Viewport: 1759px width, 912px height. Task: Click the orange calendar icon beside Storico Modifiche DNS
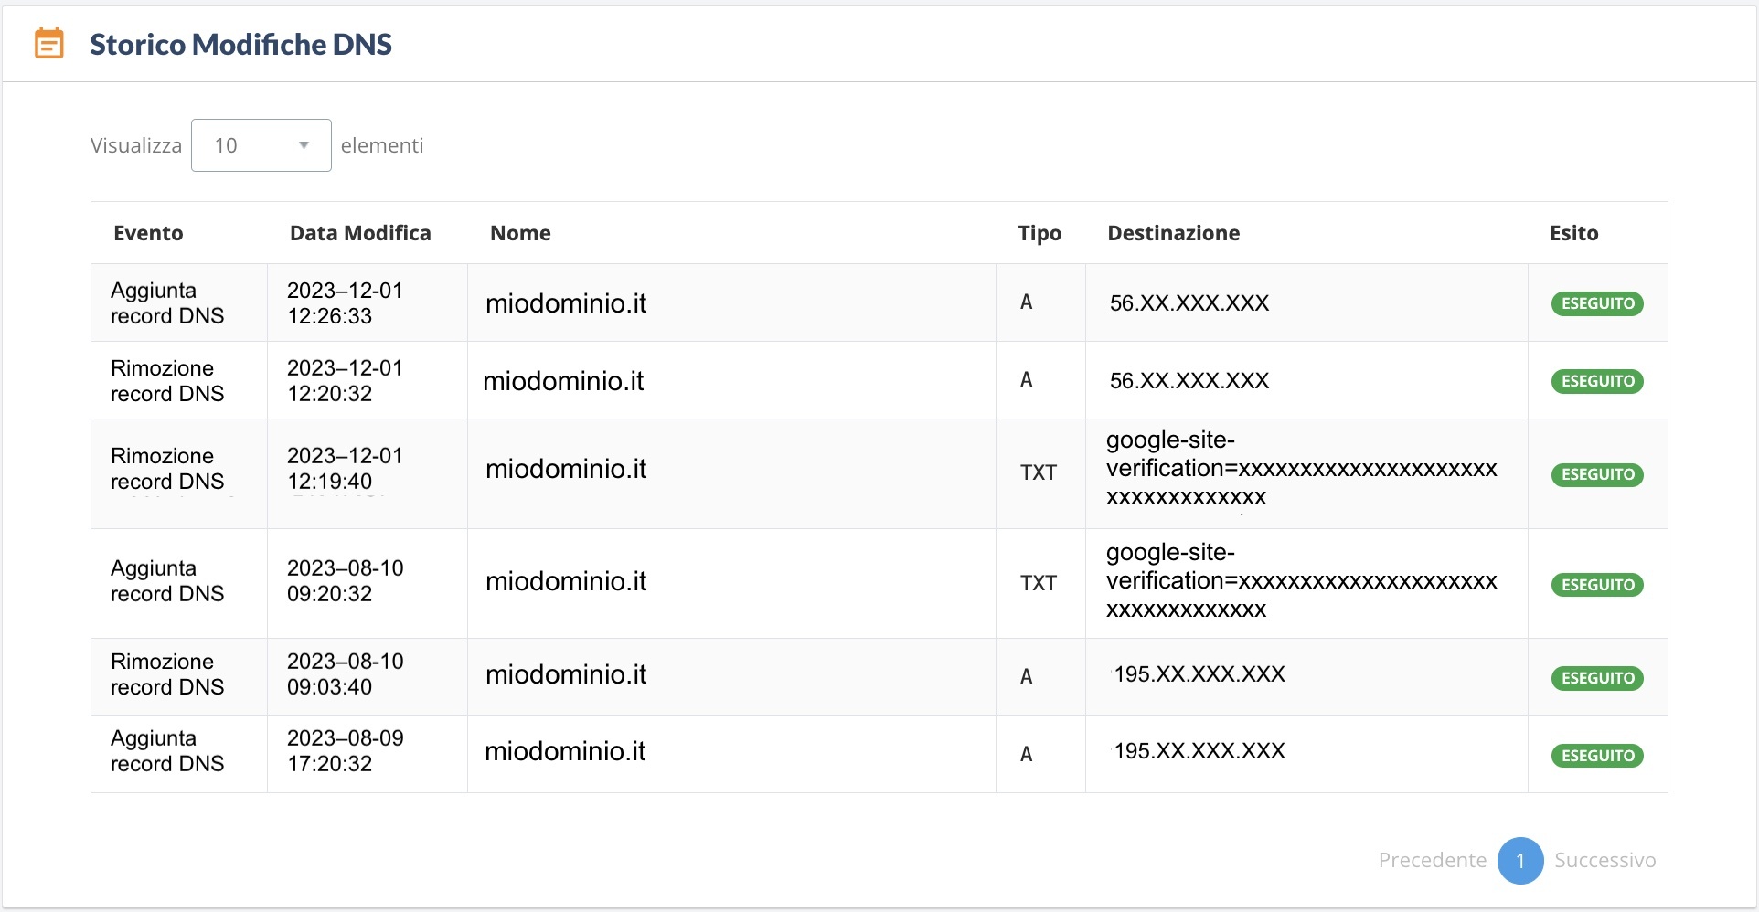(x=49, y=43)
